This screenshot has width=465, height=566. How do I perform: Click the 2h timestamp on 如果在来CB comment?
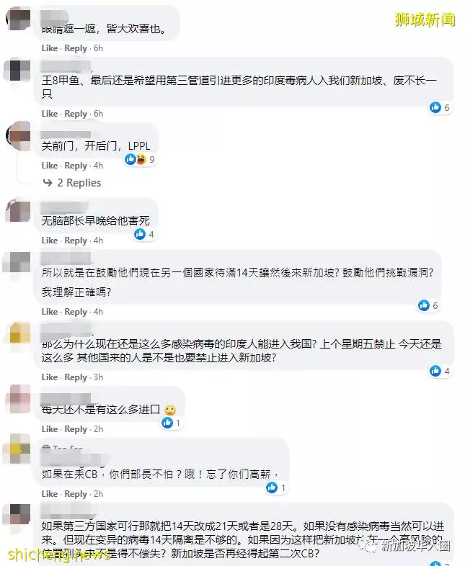click(x=98, y=494)
